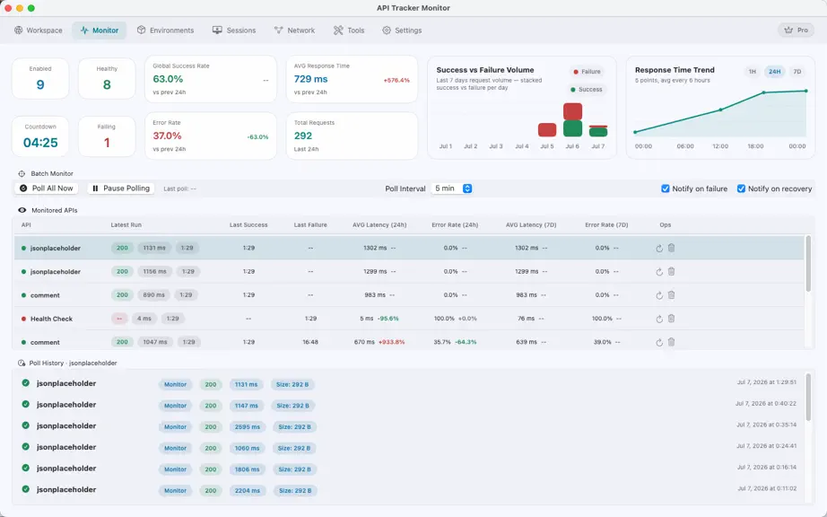827x517 pixels.
Task: Click the refresh icon on second jsonplaceholder row
Action: click(659, 272)
